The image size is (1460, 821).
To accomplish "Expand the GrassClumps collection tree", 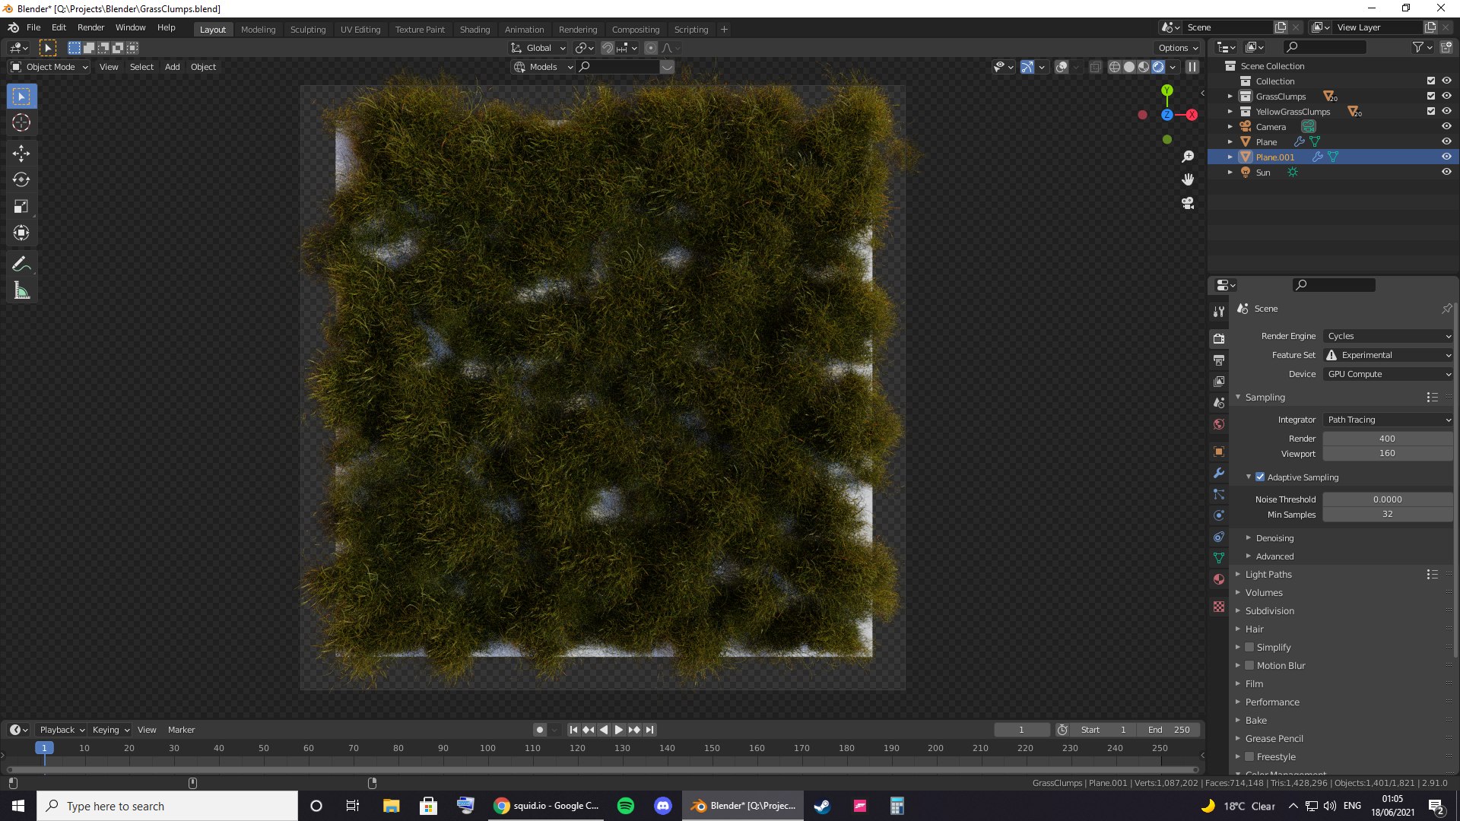I will tap(1230, 97).
